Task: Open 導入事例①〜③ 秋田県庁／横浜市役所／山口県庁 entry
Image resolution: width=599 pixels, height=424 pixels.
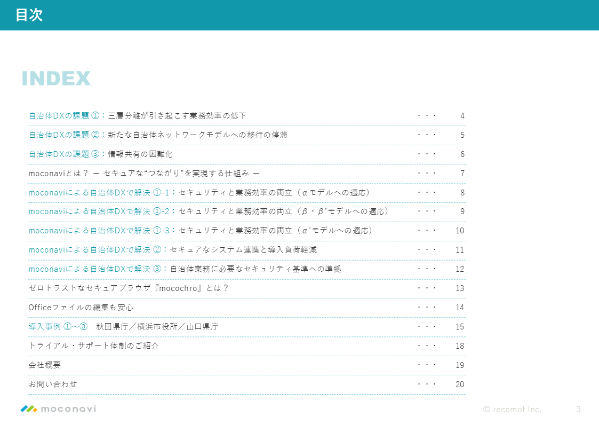Action: point(123,326)
